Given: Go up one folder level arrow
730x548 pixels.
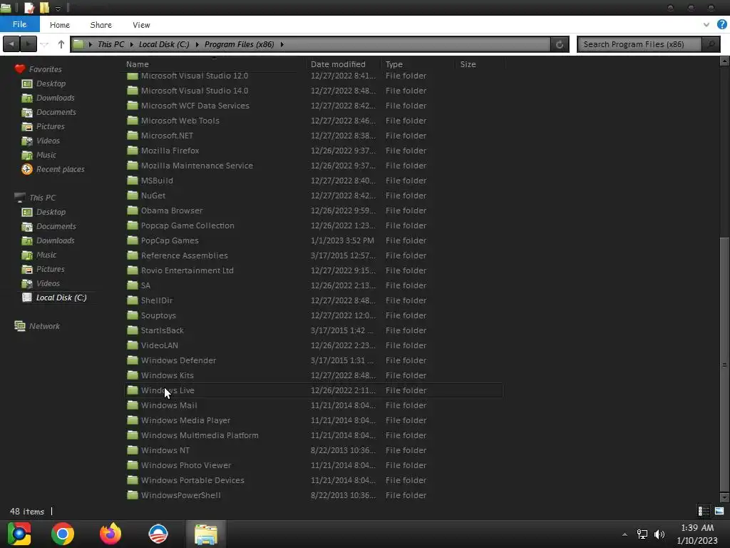Looking at the screenshot, I should point(61,44).
